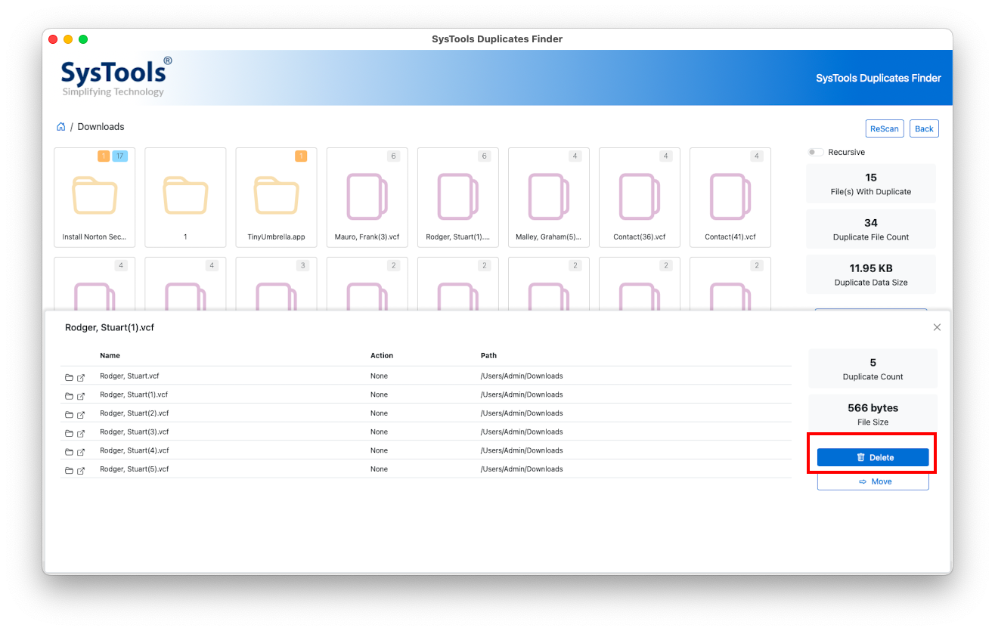Click the Name column header

110,355
